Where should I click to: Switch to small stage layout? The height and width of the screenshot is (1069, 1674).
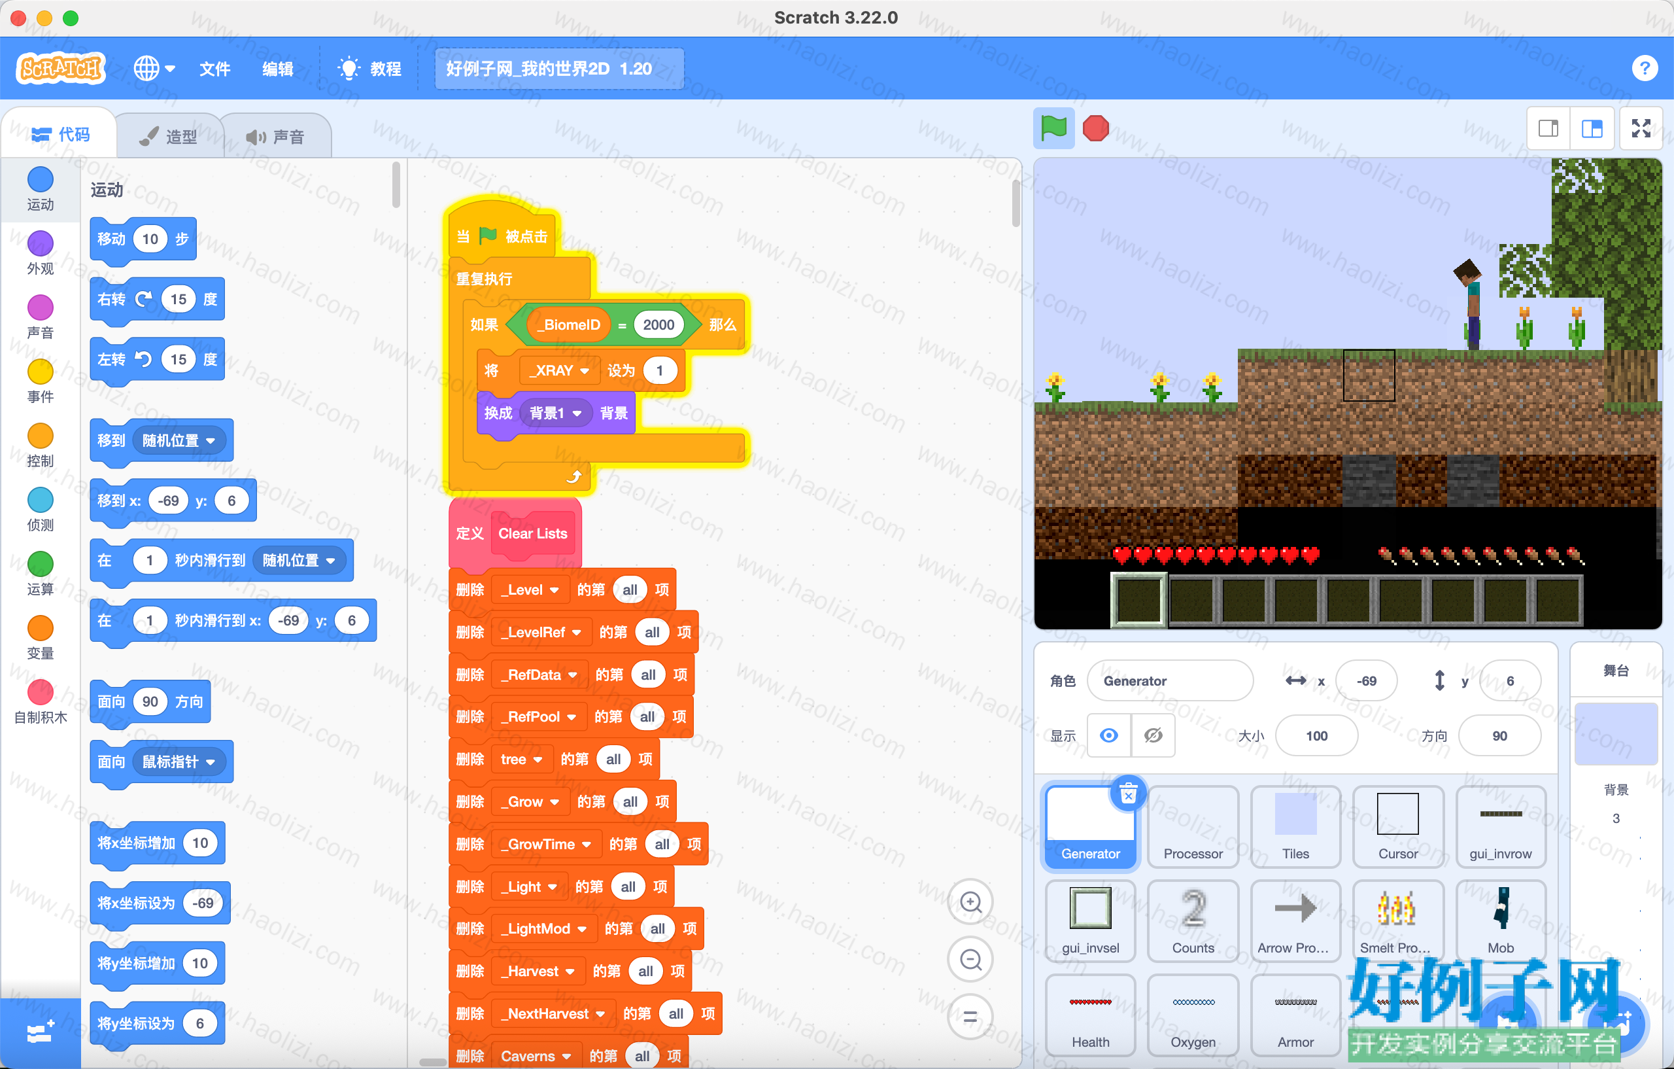pos(1549,128)
